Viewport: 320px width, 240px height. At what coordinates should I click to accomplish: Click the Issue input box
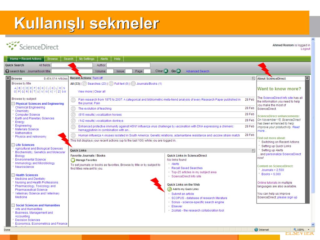click(x=128, y=71)
